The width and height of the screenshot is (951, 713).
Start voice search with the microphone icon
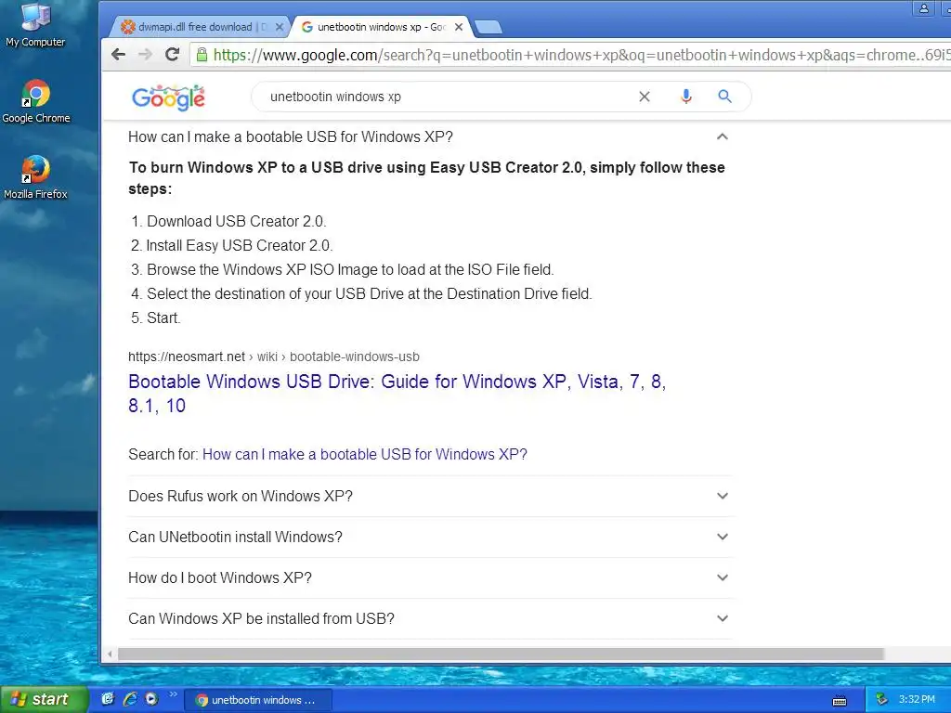click(x=686, y=97)
